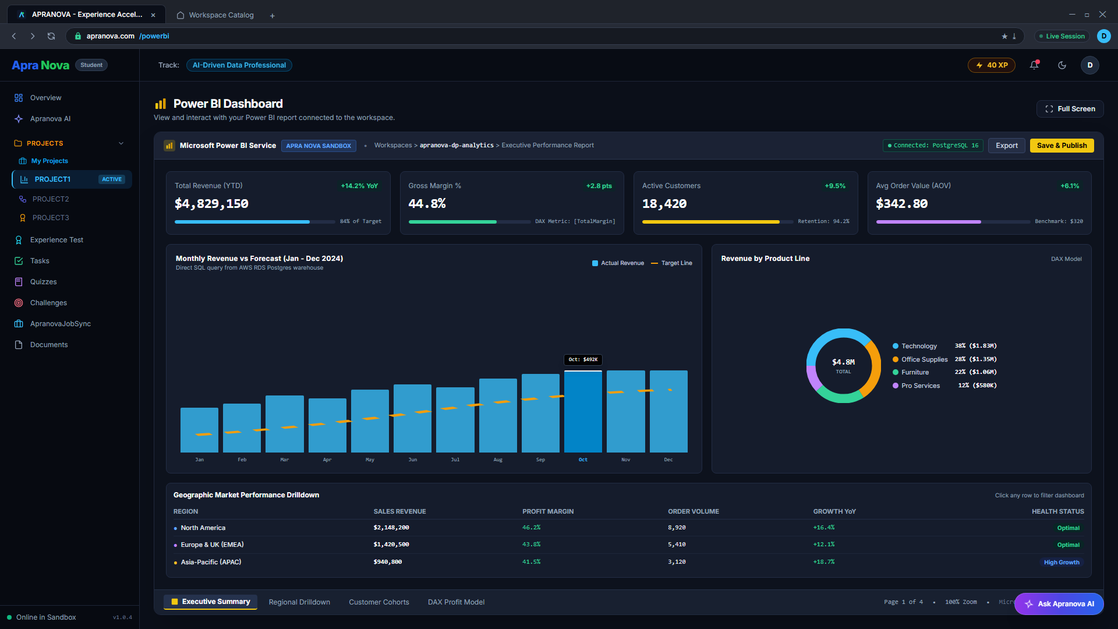Open new browser tab

272,16
